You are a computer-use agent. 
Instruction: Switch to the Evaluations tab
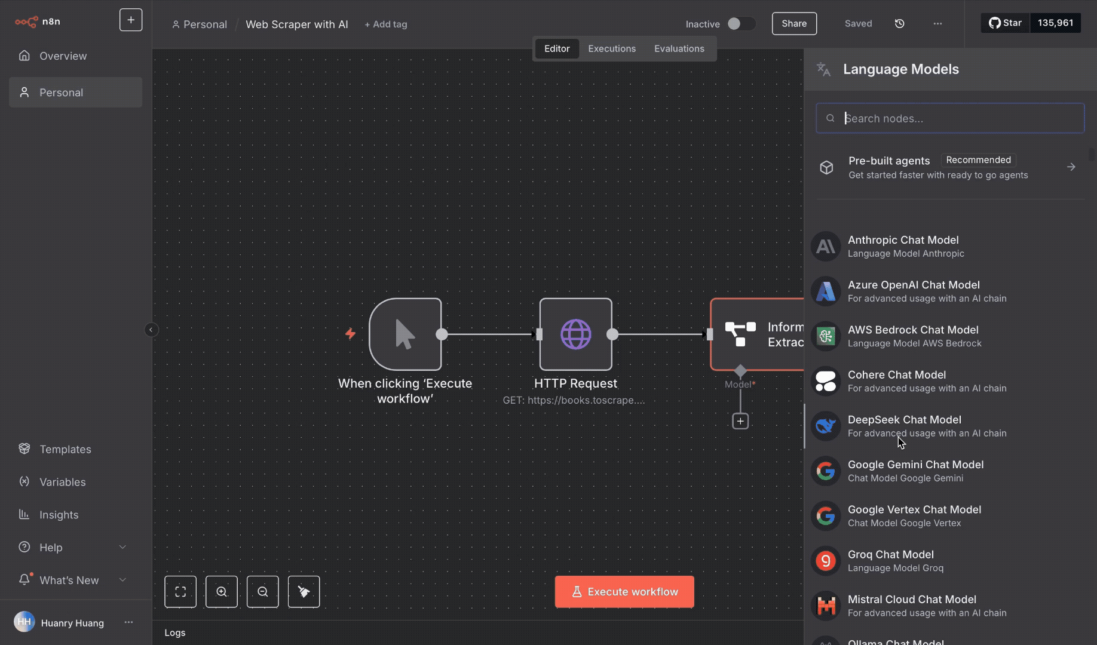tap(679, 48)
